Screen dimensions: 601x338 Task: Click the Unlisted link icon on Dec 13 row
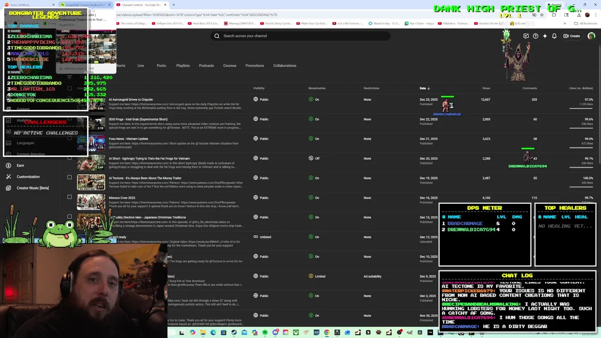tap(255, 237)
